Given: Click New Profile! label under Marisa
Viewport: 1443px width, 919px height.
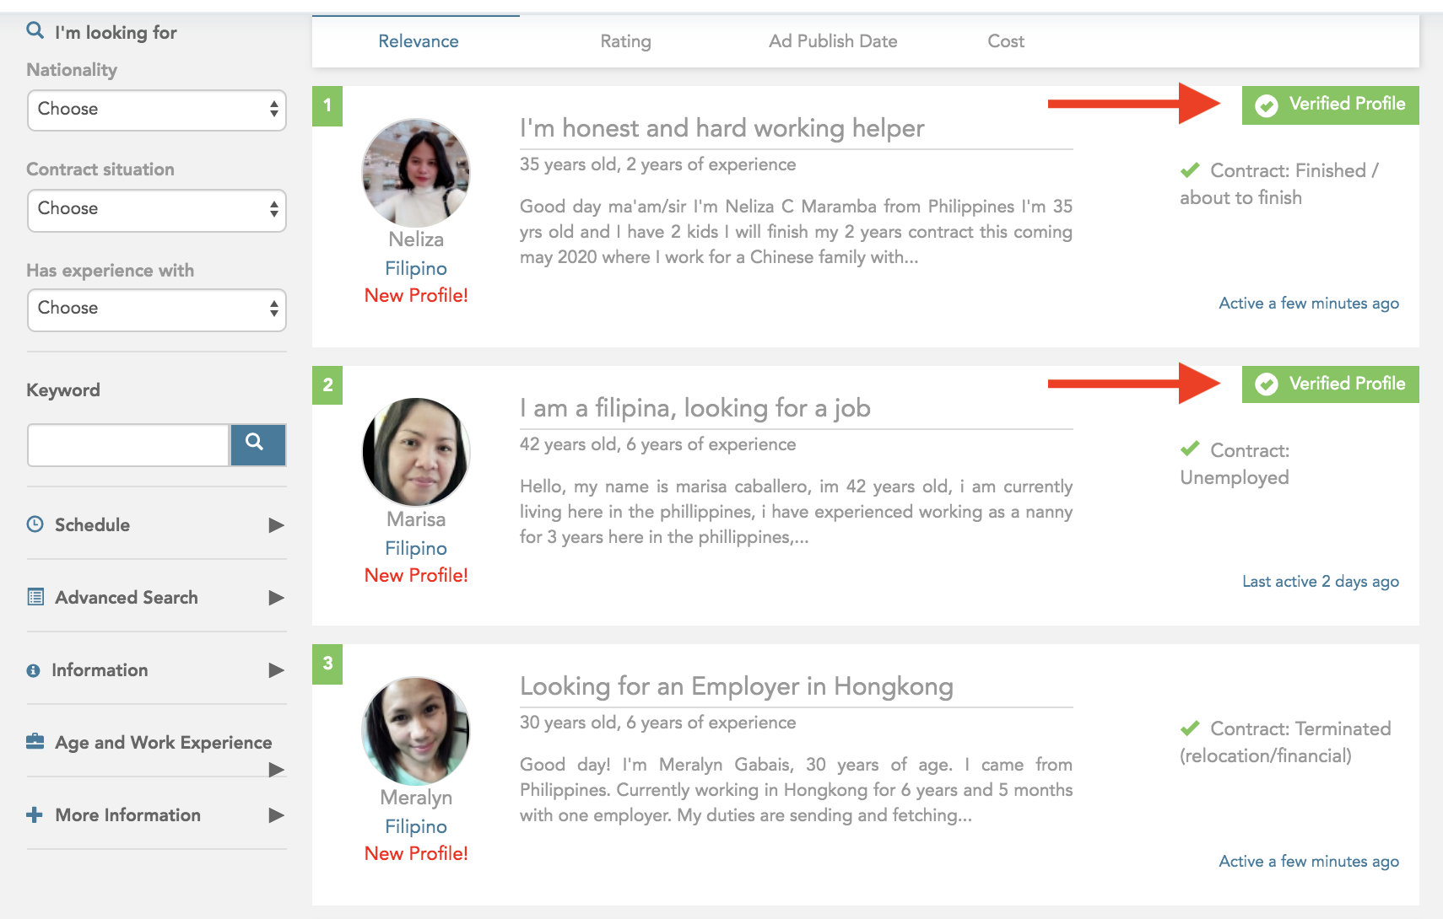Looking at the screenshot, I should [x=416, y=575].
